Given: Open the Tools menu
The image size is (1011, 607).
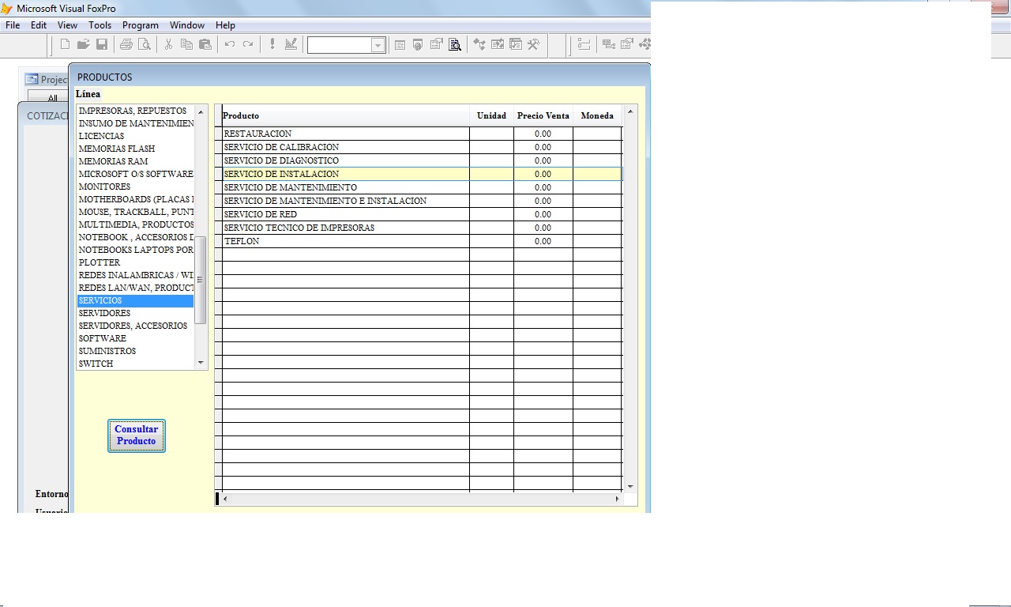Looking at the screenshot, I should pyautogui.click(x=100, y=25).
